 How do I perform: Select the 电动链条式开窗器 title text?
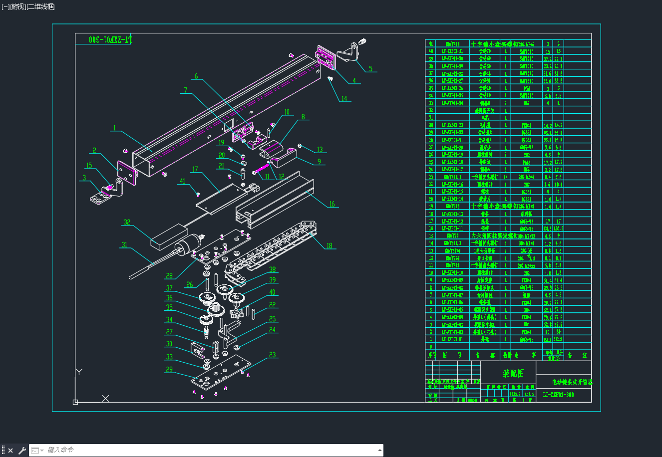coord(572,382)
